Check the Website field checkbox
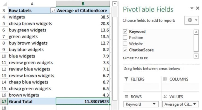Image resolution: width=202 pixels, height=110 pixels. click(125, 44)
